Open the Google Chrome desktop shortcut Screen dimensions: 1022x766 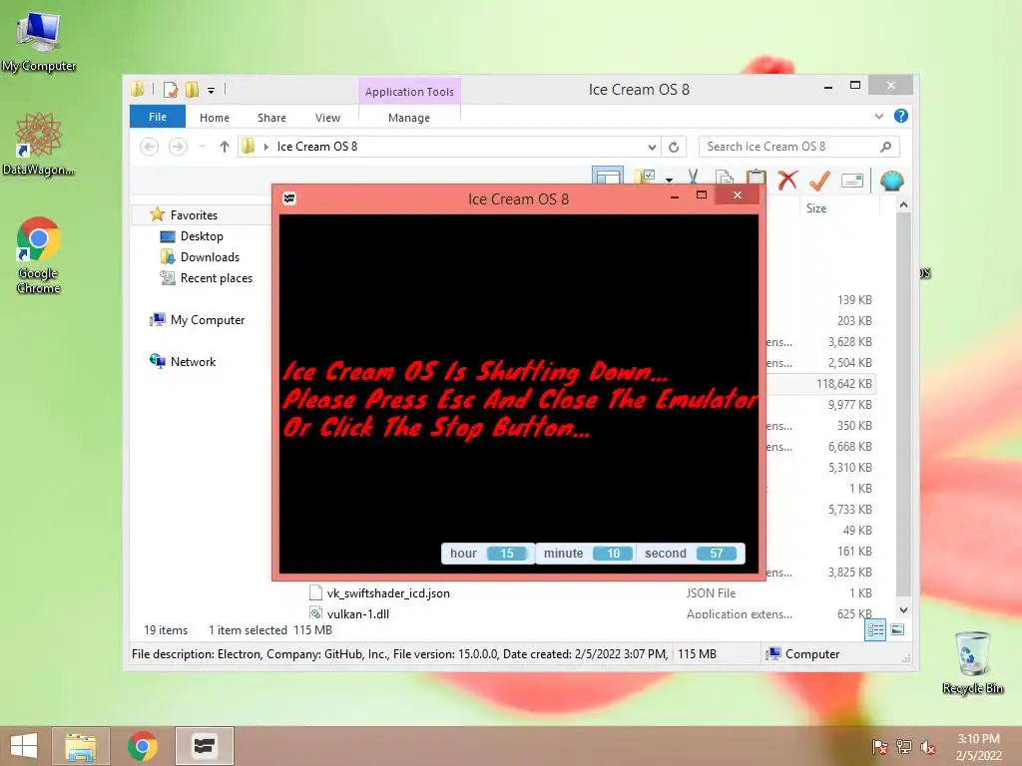coord(38,255)
